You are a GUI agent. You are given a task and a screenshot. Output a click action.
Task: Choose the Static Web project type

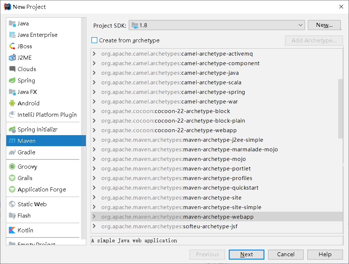[x=30, y=204]
